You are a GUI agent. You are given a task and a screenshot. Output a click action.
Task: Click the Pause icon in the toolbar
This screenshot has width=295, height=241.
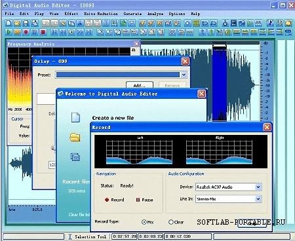[35, 32]
